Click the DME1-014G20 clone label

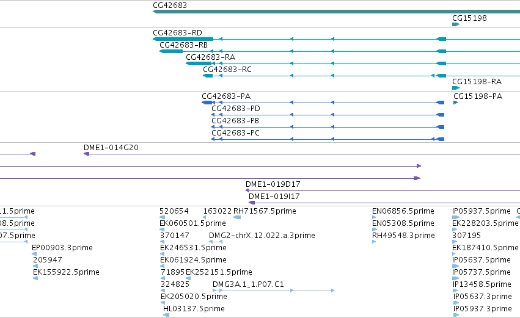click(111, 148)
